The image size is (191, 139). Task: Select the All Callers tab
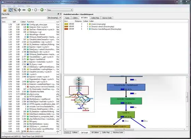pos(85,18)
